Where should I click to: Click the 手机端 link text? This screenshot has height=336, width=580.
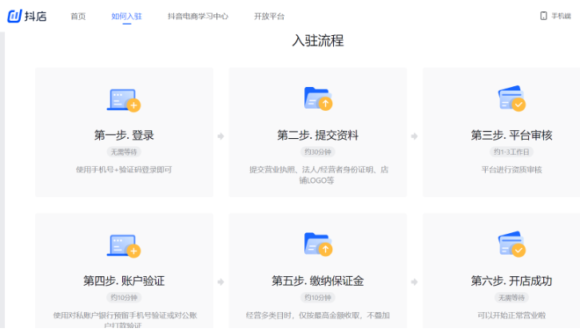(562, 16)
